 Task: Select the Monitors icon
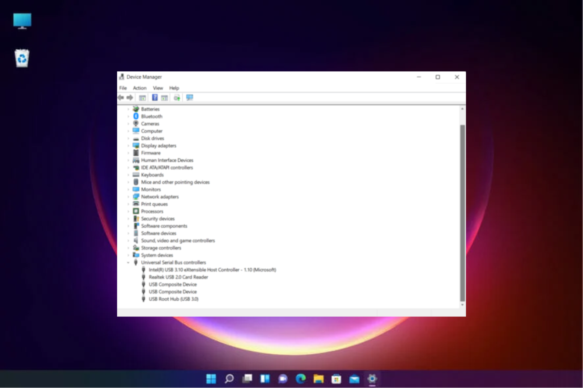136,189
